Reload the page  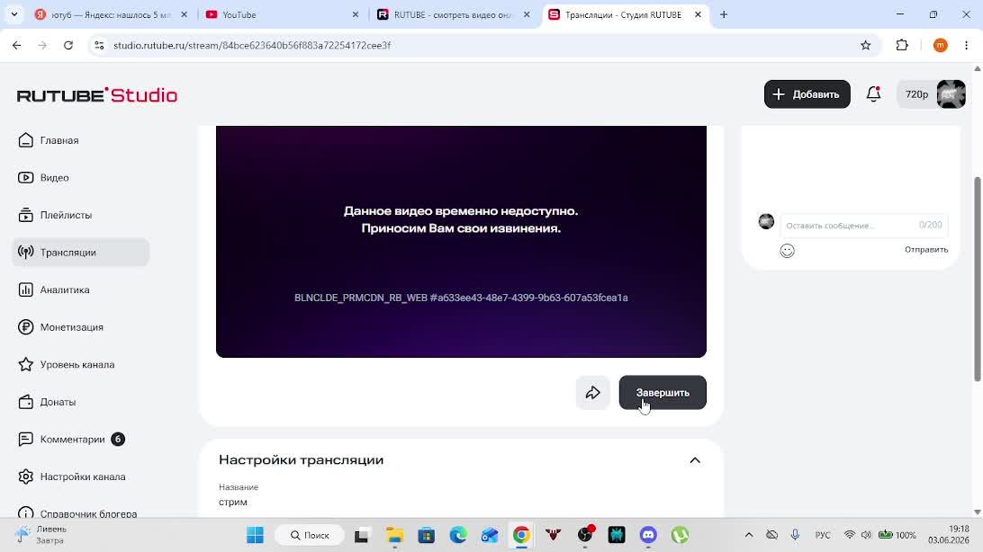tap(68, 45)
